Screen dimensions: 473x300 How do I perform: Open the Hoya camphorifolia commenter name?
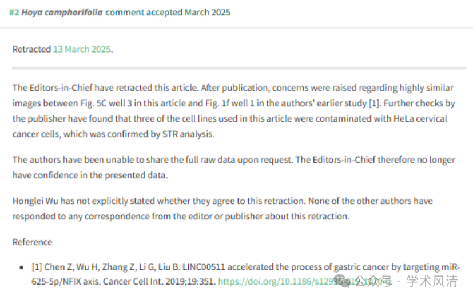[62, 13]
